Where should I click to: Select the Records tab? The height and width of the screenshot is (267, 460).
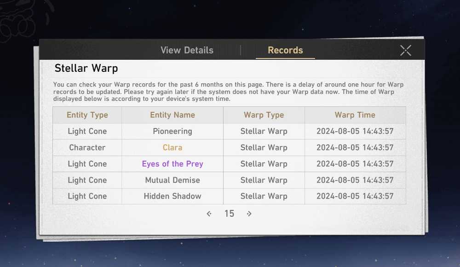[x=285, y=50]
